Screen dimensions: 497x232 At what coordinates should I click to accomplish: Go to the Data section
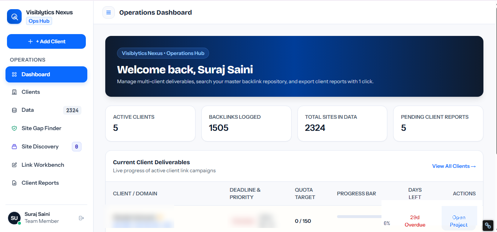coord(46,110)
